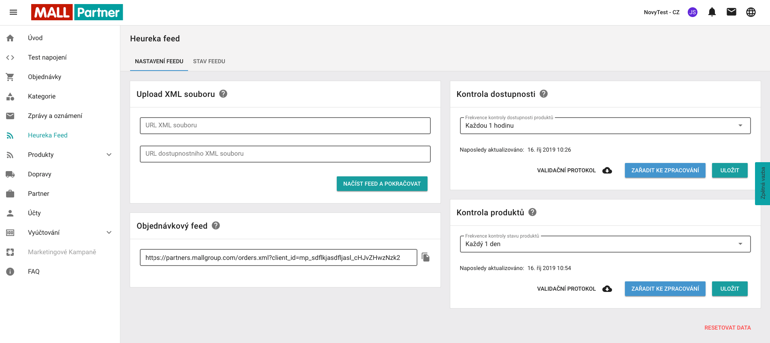The image size is (770, 343).
Task: Show help for Upload XML souboru
Action: (x=223, y=94)
